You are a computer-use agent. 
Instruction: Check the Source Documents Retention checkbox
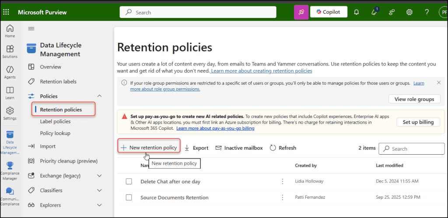[129, 197]
